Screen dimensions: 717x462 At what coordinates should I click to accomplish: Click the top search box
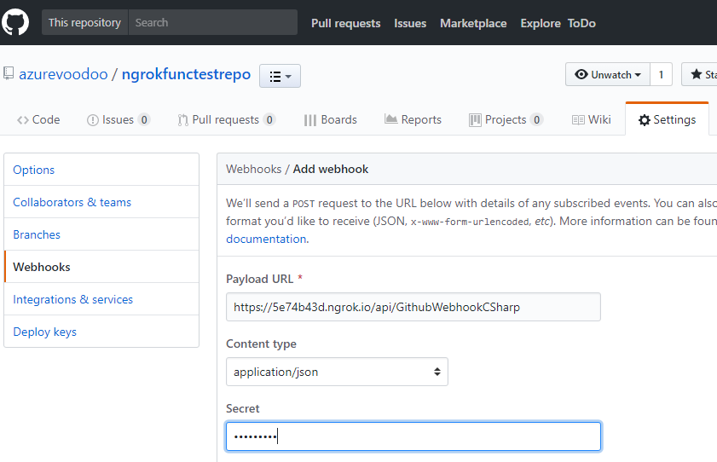click(x=212, y=22)
